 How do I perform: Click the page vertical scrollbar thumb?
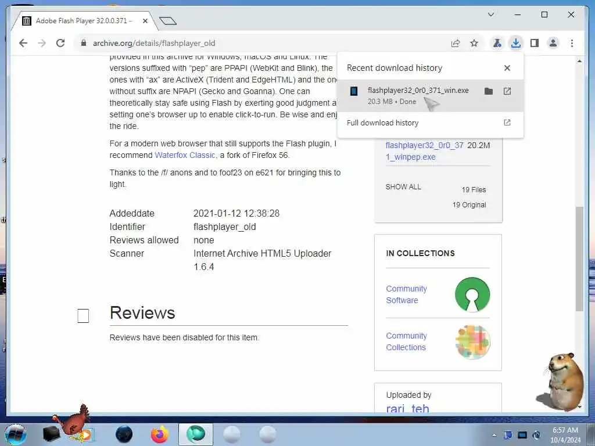579,259
